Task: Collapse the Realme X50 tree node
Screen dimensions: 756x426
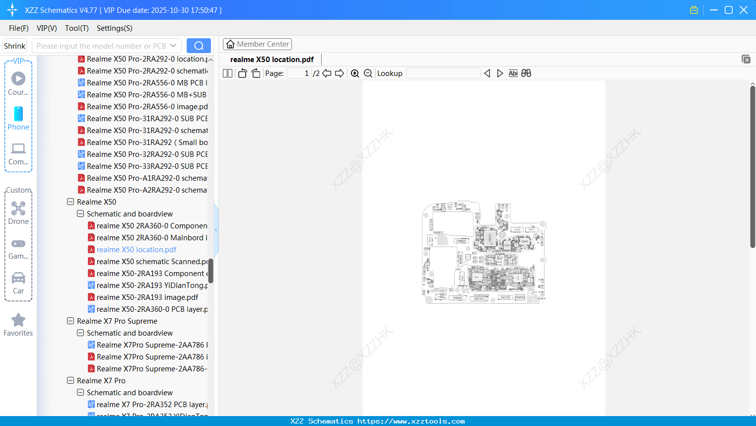Action: pyautogui.click(x=70, y=202)
